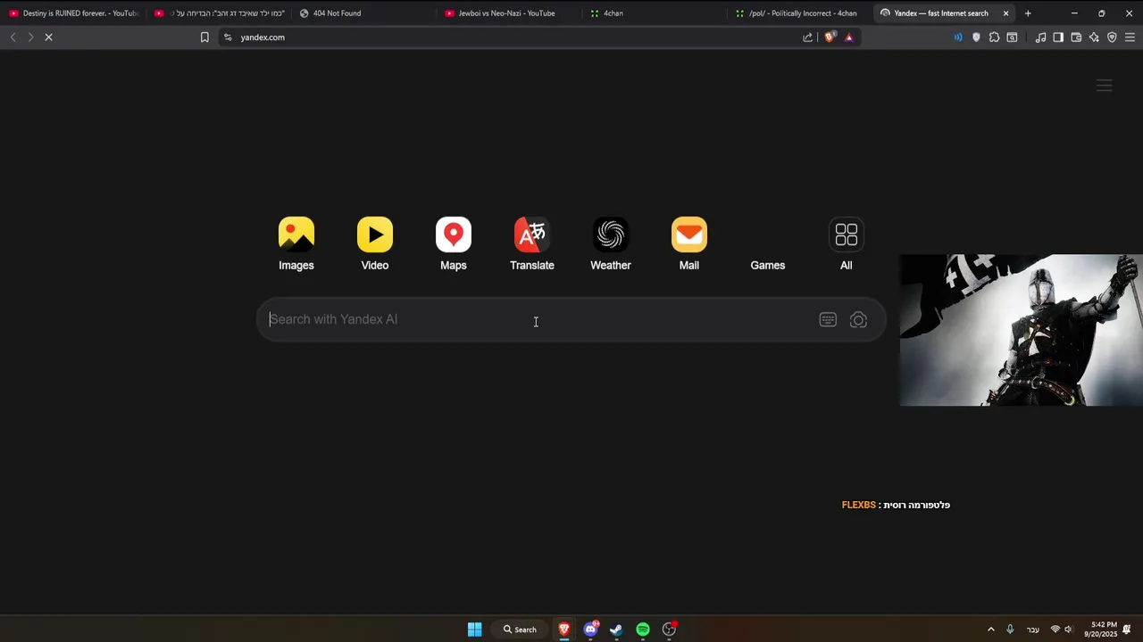Screen dimensions: 1143x642
Task: Open Brave Wallet
Action: (1076, 37)
